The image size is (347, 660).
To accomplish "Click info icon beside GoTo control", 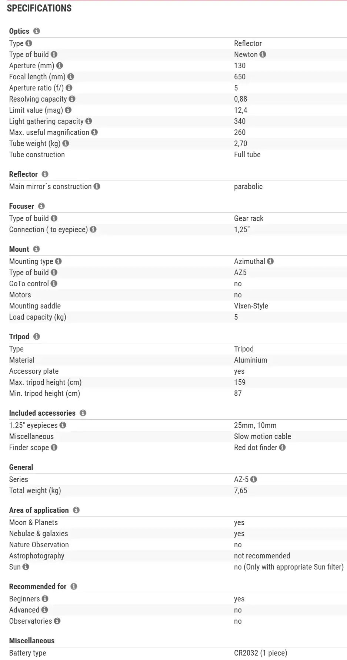I will pos(54,284).
